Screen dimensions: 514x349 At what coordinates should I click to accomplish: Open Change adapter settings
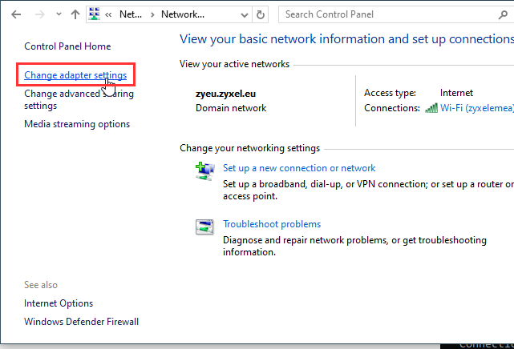click(75, 75)
